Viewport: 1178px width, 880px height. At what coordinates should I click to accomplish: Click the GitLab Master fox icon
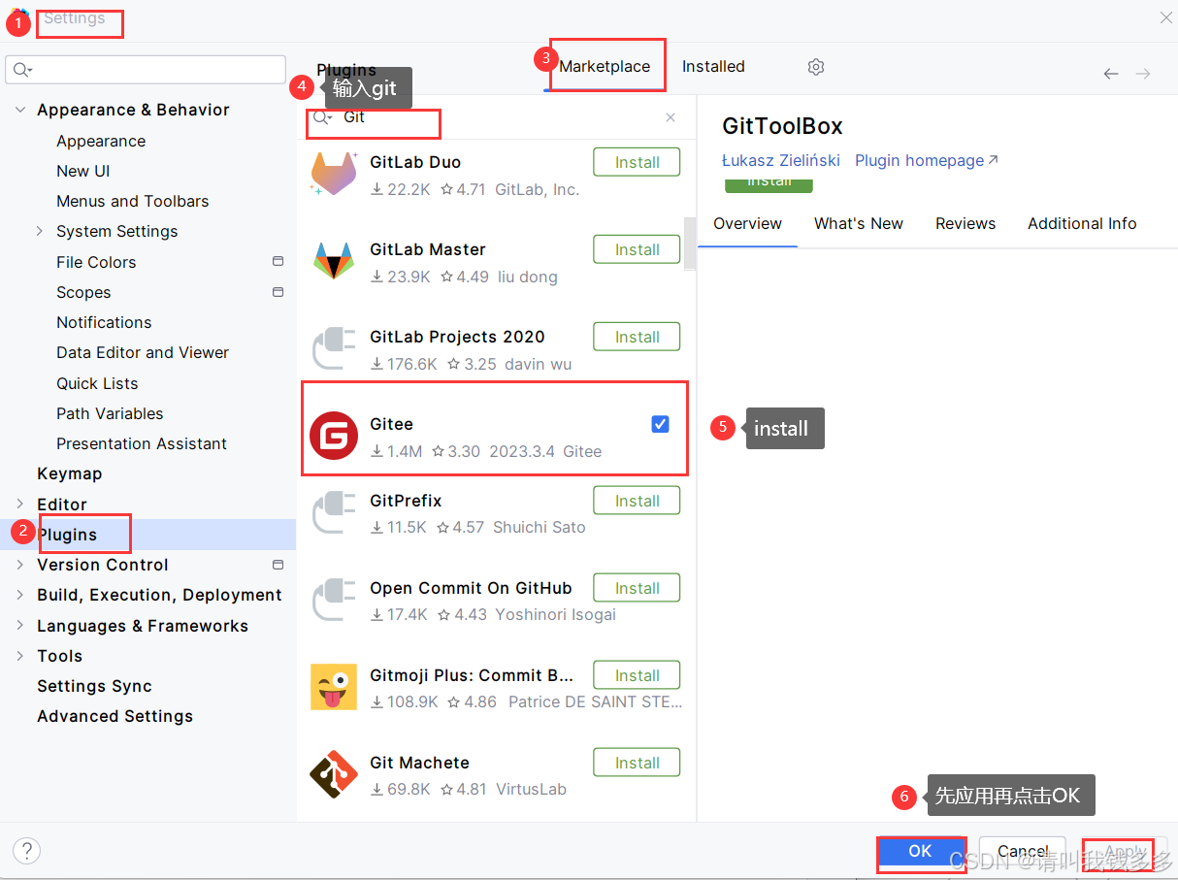click(334, 262)
